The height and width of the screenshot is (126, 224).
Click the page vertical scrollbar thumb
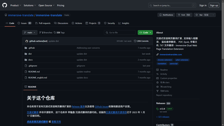coord(223,30)
